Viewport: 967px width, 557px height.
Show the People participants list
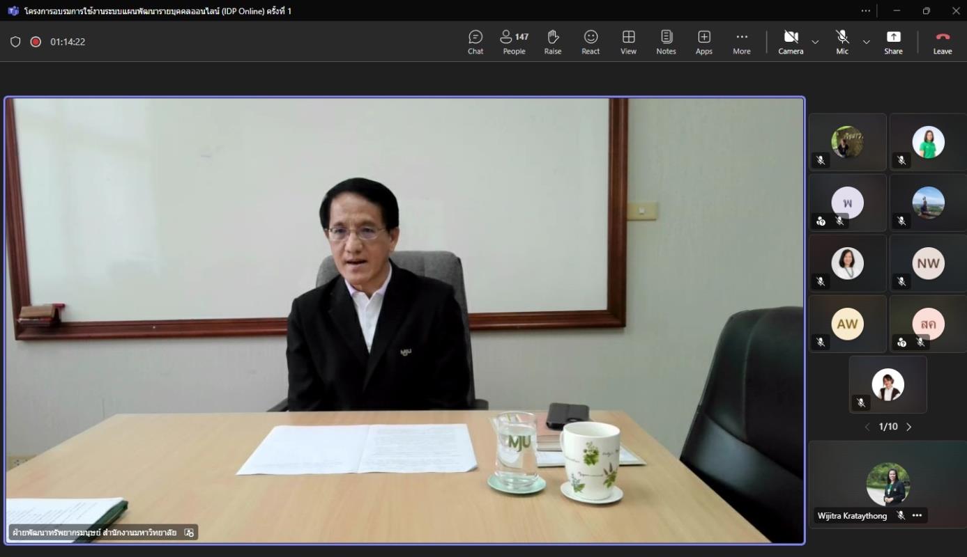(x=514, y=42)
